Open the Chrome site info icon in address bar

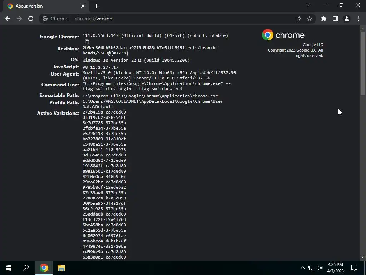[45, 19]
